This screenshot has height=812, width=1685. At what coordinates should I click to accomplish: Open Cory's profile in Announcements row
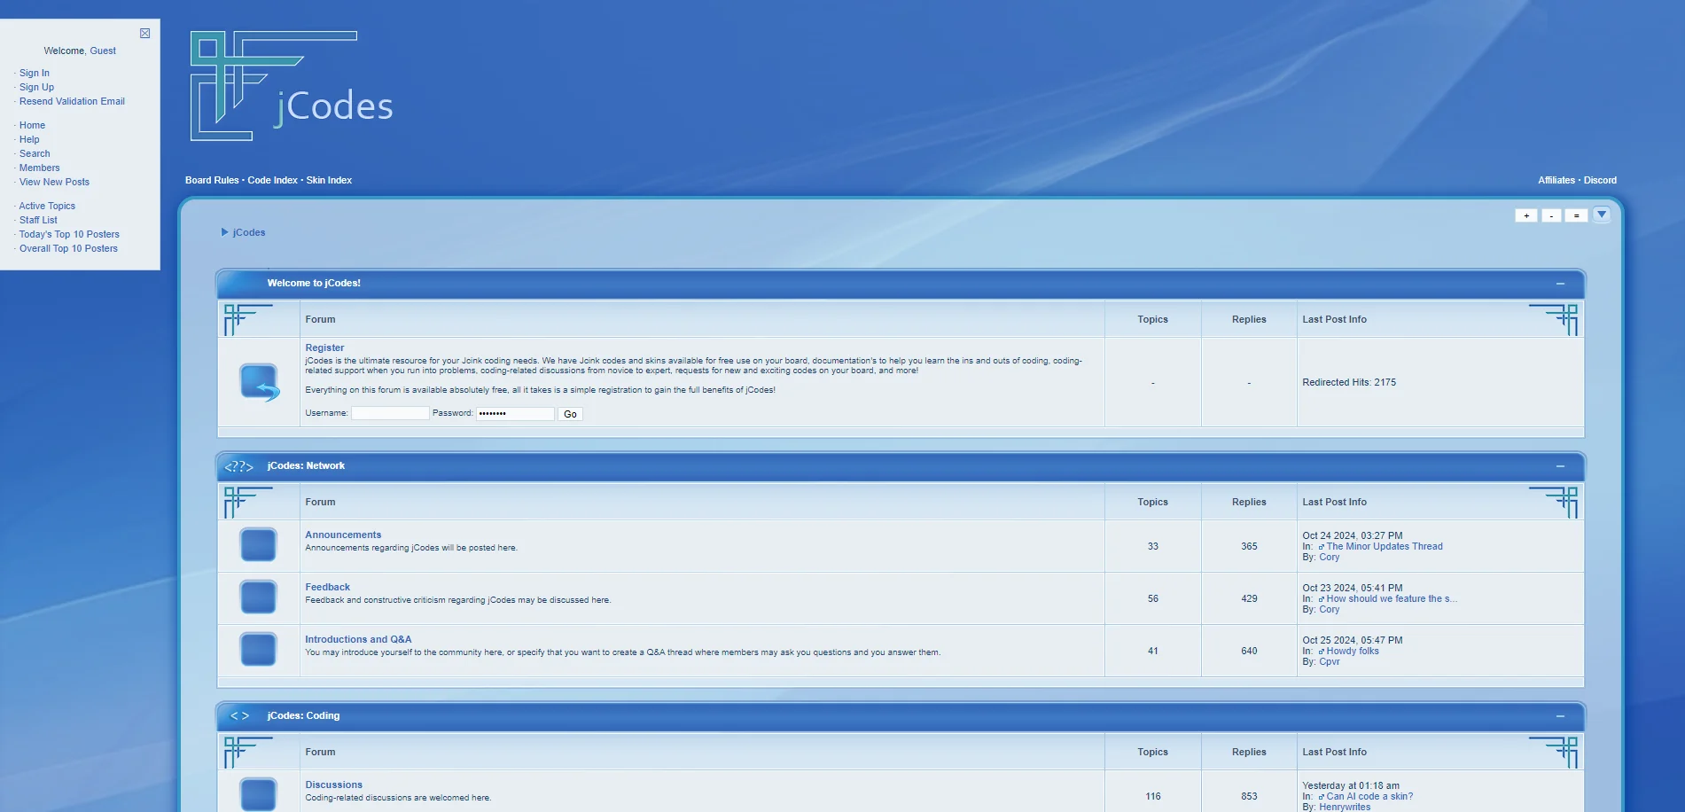point(1329,557)
